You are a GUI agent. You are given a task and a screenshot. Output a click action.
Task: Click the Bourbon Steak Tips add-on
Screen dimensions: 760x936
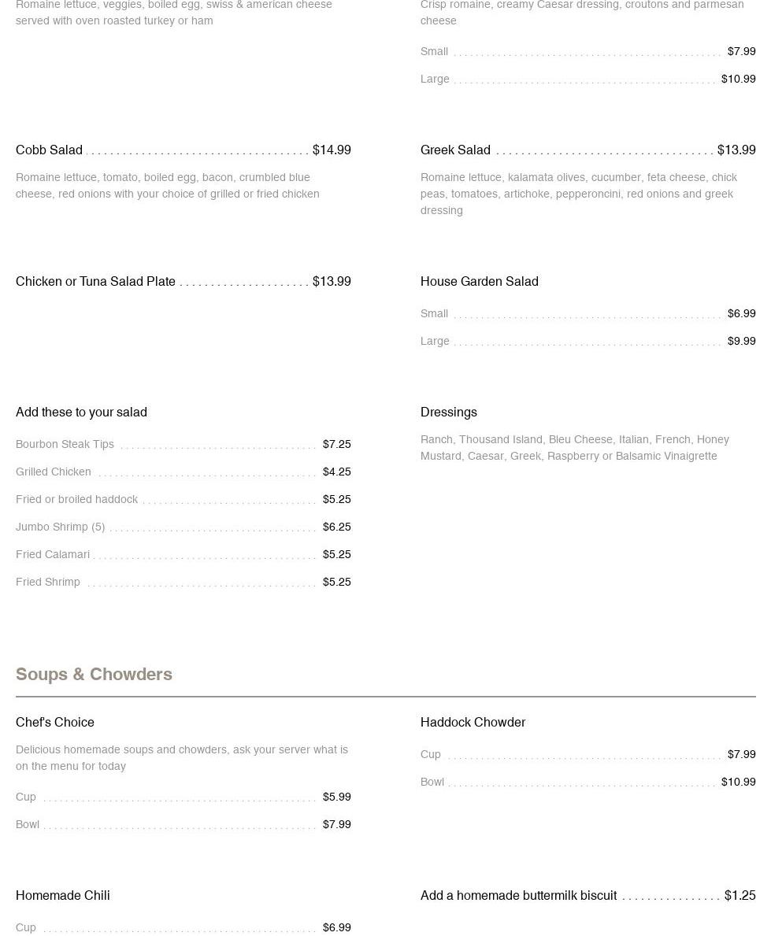pos(65,444)
